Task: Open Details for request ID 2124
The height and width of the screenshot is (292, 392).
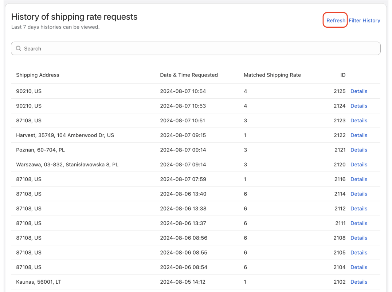Action: [x=359, y=106]
